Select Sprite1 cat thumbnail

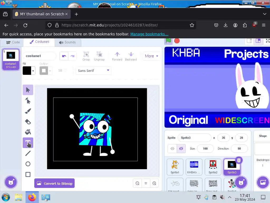(x=175, y=167)
